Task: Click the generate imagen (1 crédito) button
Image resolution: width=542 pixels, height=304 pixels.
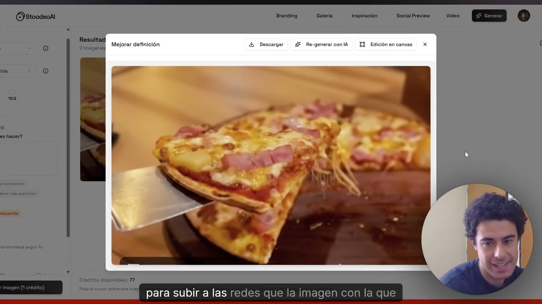Action: pos(30,288)
